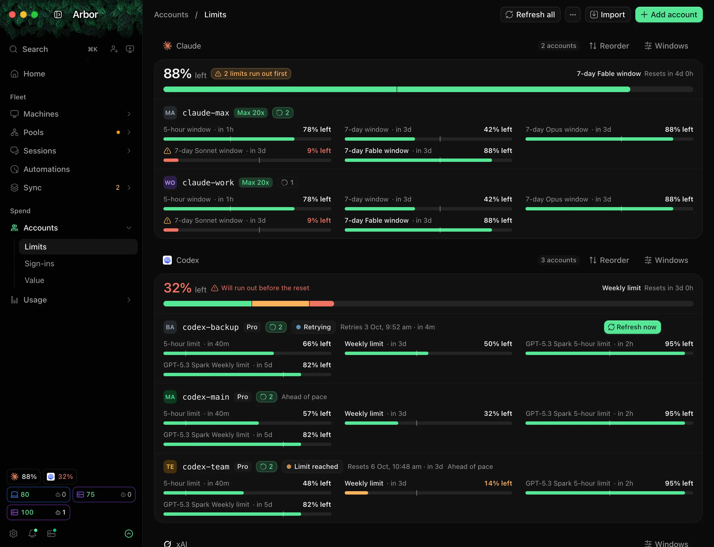Open Windows settings in the Codex section
The image size is (714, 547).
tap(666, 260)
